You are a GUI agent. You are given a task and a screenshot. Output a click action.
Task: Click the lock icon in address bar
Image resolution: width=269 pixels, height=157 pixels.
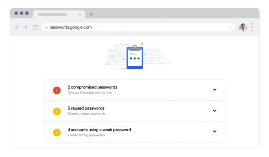pyautogui.click(x=46, y=27)
